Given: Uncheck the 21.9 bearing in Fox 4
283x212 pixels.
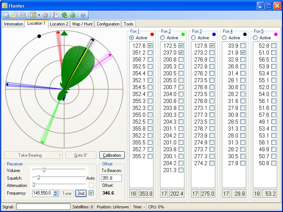Looking at the screenshot, I should click(x=243, y=53).
